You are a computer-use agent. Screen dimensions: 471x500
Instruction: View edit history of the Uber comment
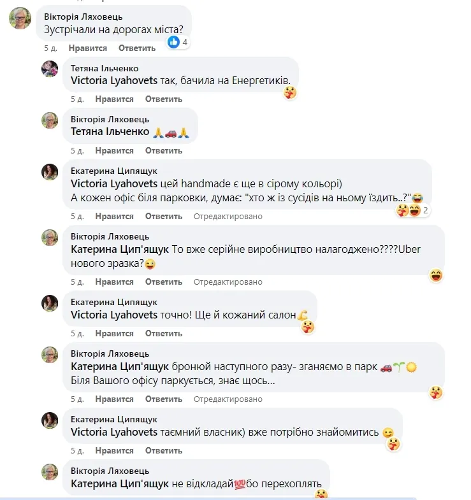(228, 282)
